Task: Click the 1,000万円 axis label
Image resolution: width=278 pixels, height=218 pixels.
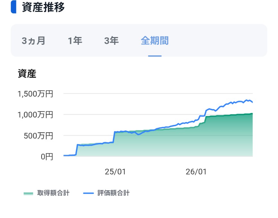Action: tap(35, 115)
